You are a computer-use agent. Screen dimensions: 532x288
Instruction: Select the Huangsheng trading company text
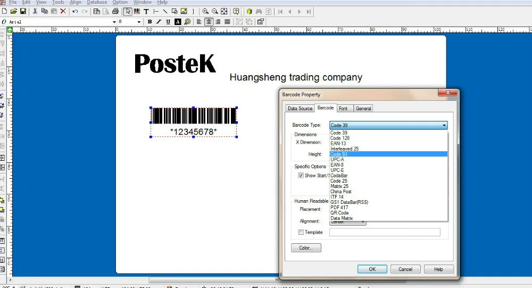pyautogui.click(x=296, y=77)
